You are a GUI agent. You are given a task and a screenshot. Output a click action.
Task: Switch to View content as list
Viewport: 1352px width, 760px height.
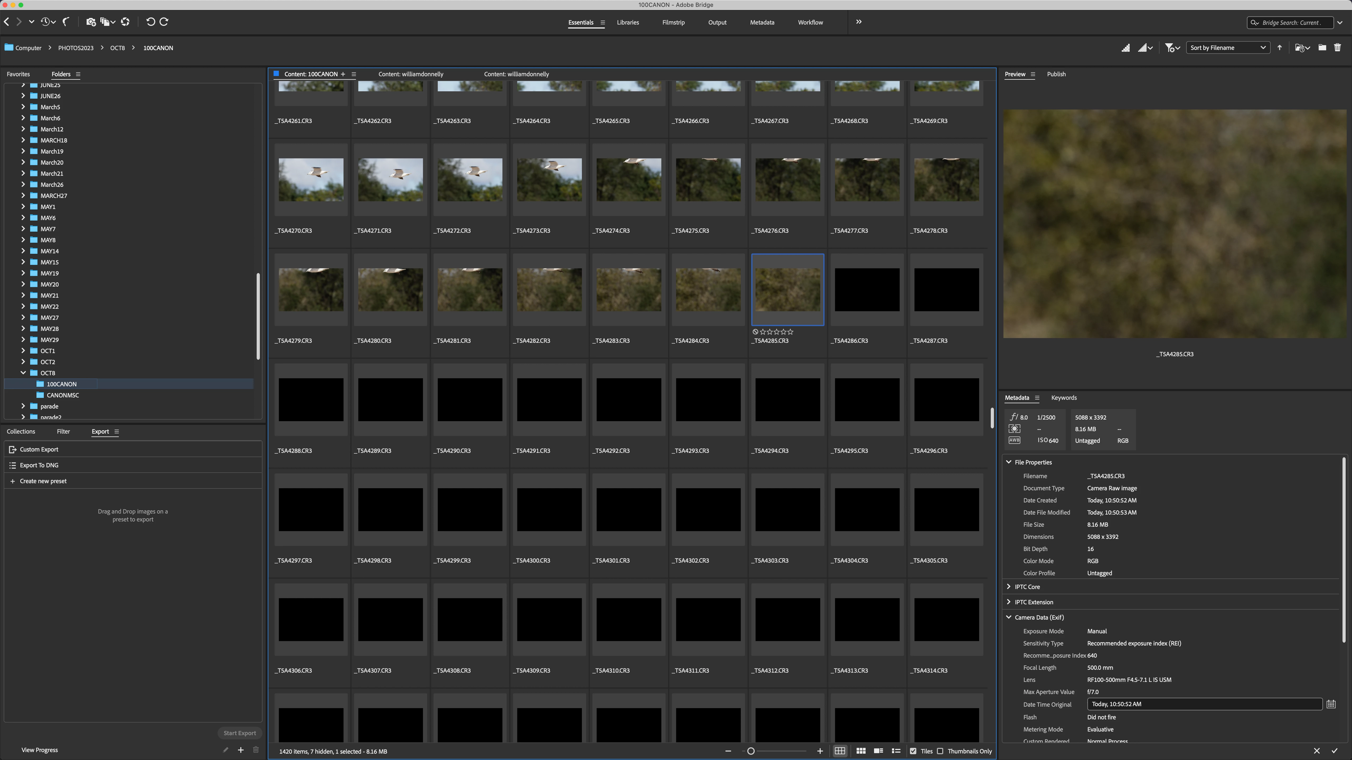point(896,751)
